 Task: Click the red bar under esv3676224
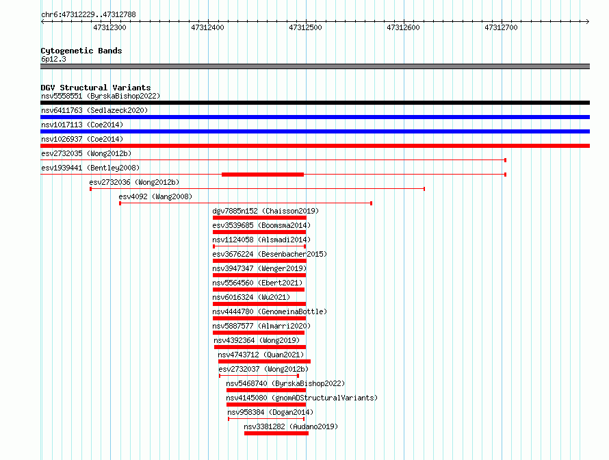pyautogui.click(x=259, y=261)
